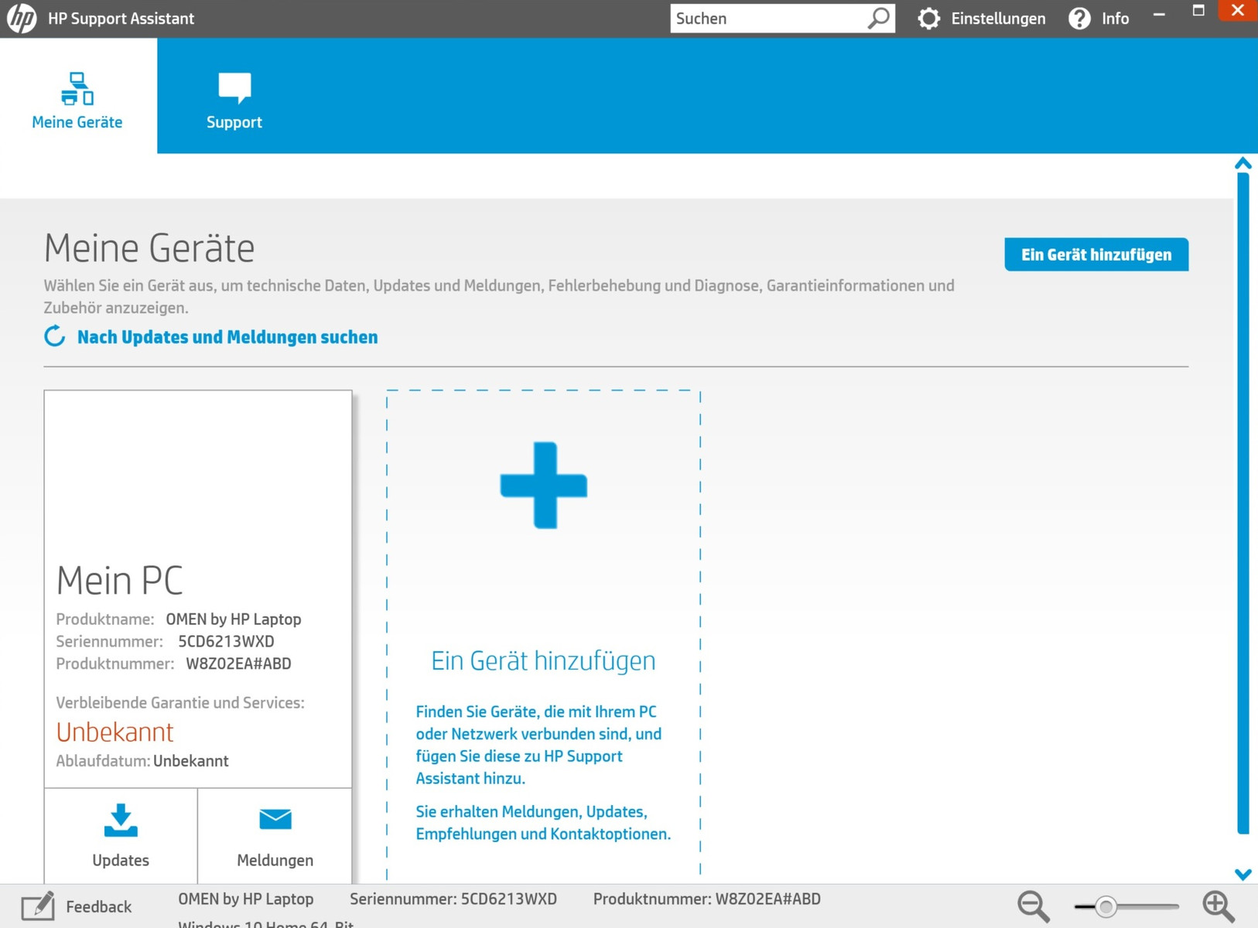Click product number W8Z02EA#ABD in device card
1258x928 pixels.
point(238,664)
